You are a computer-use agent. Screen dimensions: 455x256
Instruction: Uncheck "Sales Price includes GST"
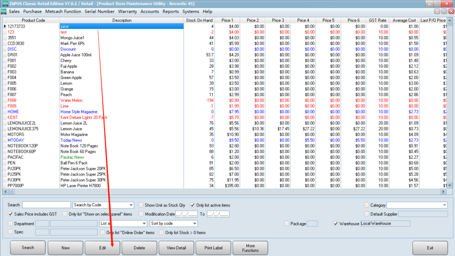pyautogui.click(x=11, y=214)
